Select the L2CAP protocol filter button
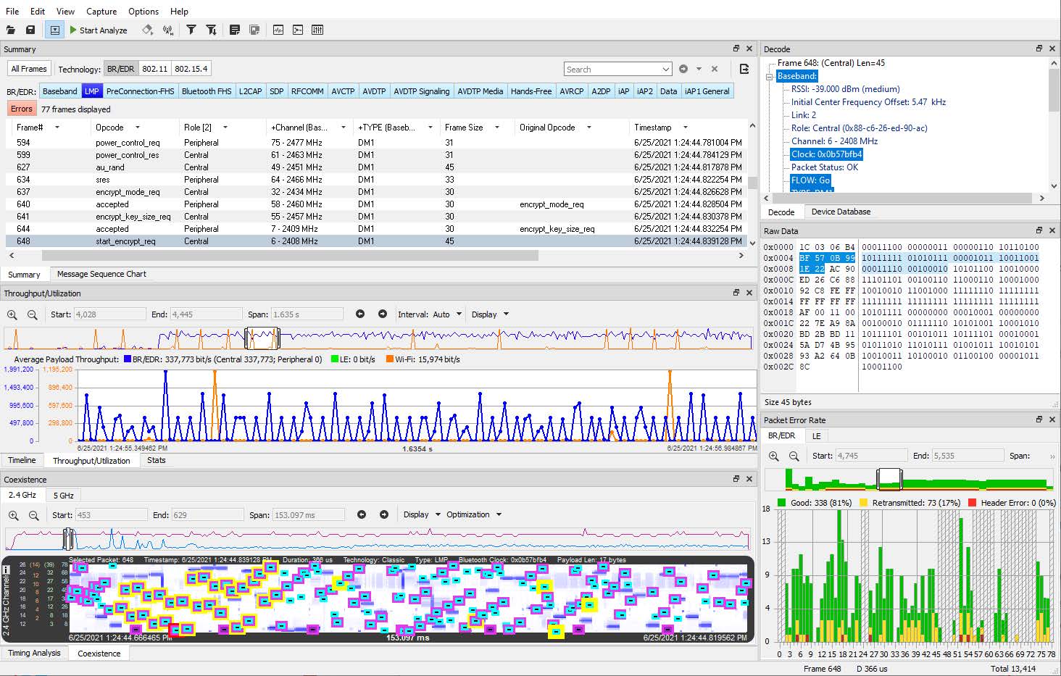The image size is (1061, 676). point(250,91)
